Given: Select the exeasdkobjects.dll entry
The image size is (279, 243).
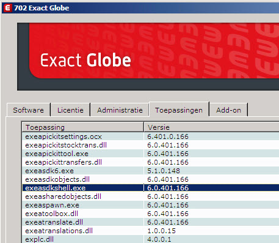Looking at the screenshot, I should click(151, 179).
